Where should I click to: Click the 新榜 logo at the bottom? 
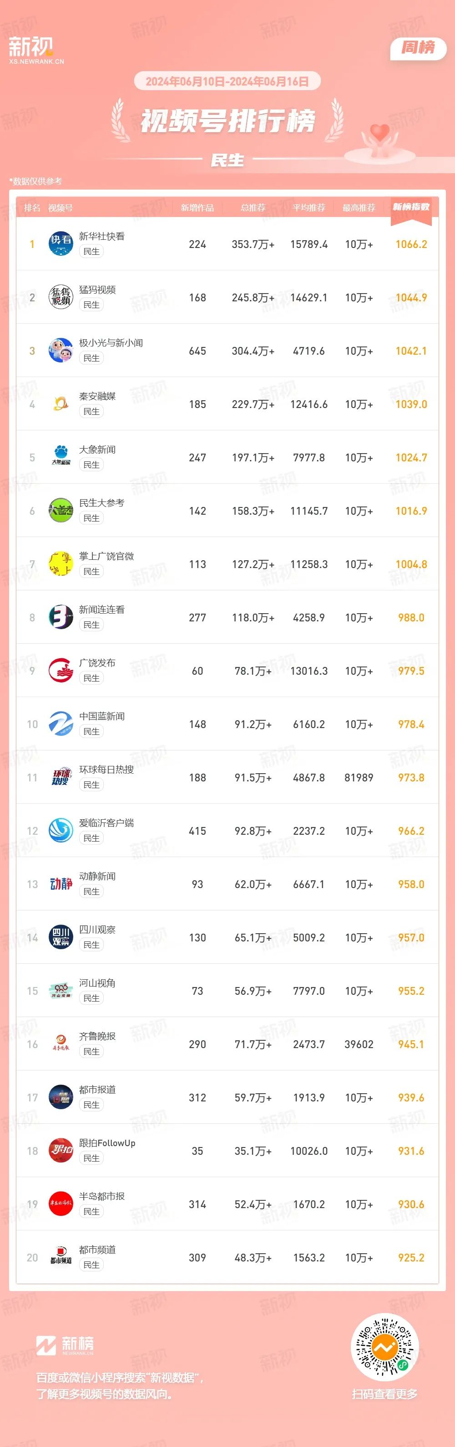click(x=65, y=1345)
